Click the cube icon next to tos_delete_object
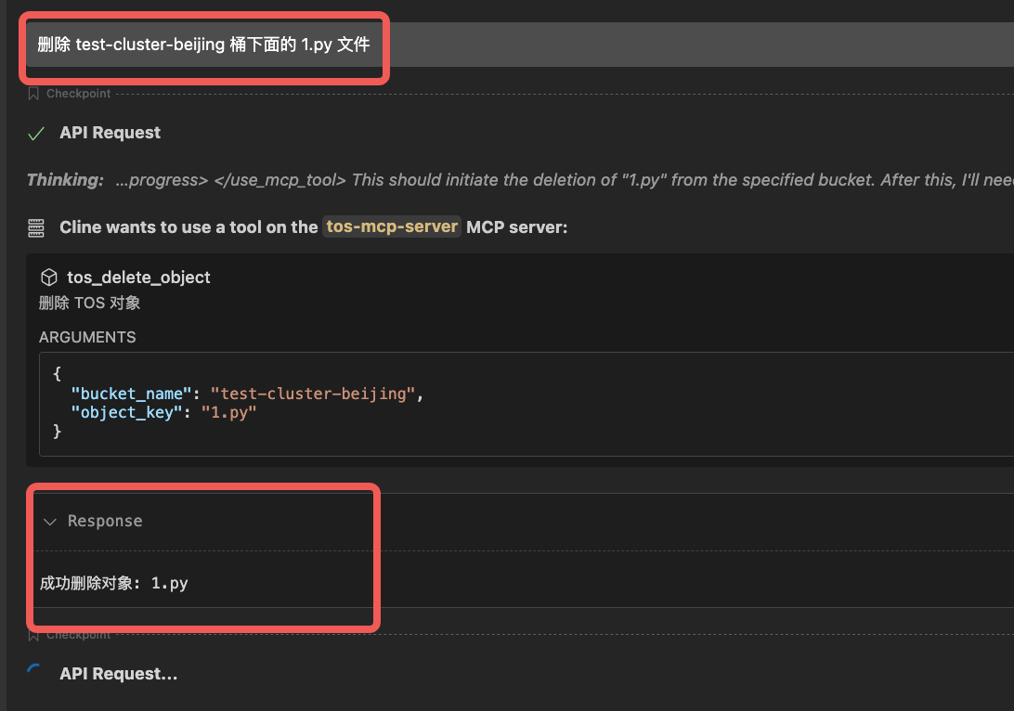The width and height of the screenshot is (1014, 711). pyautogui.click(x=49, y=278)
